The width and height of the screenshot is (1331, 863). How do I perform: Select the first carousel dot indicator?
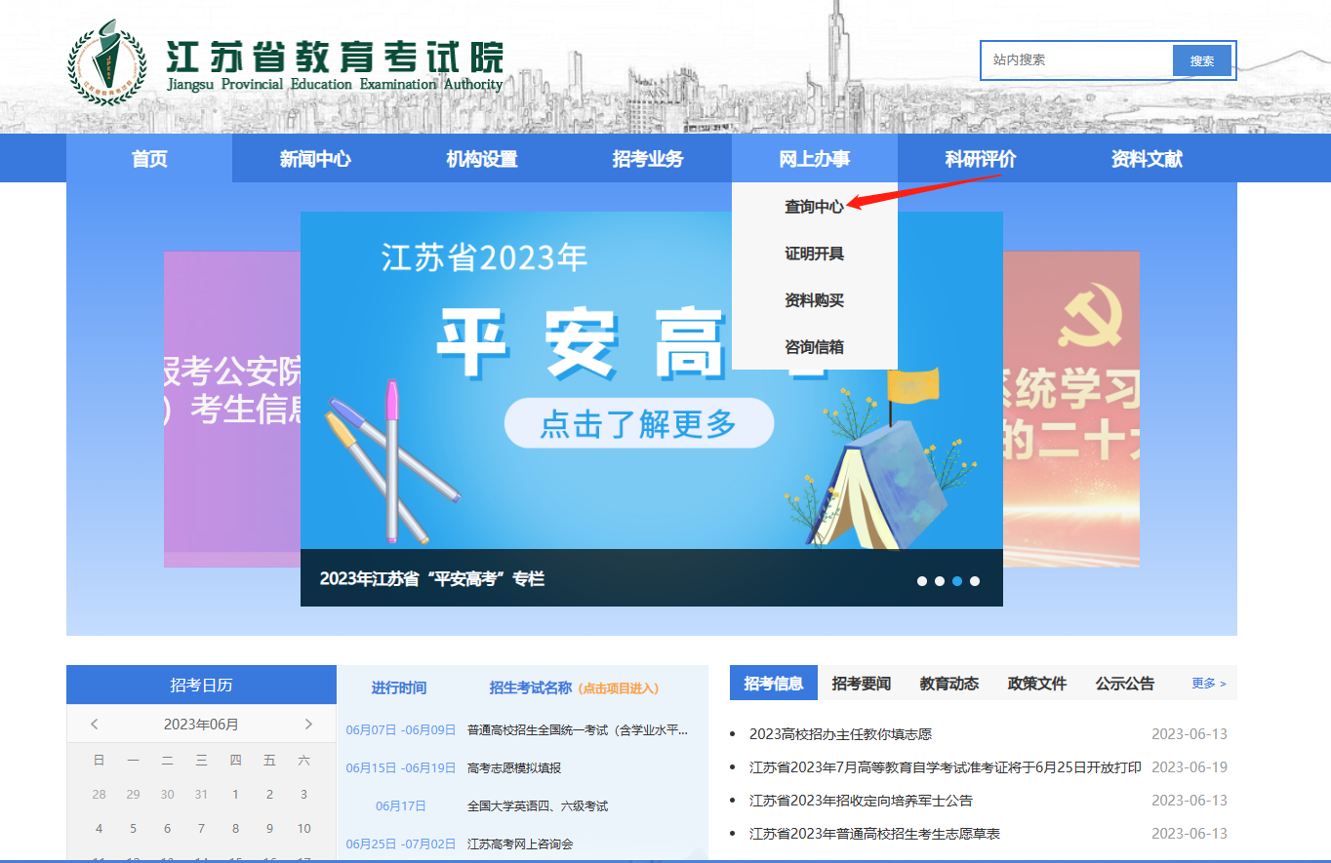click(922, 581)
